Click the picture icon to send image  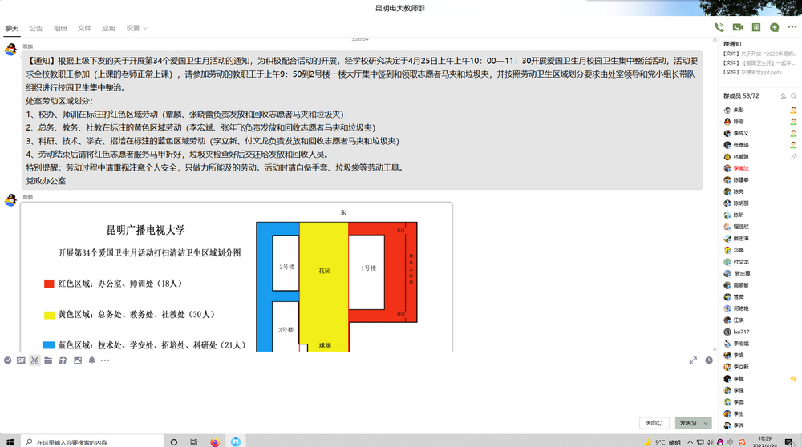coord(78,360)
